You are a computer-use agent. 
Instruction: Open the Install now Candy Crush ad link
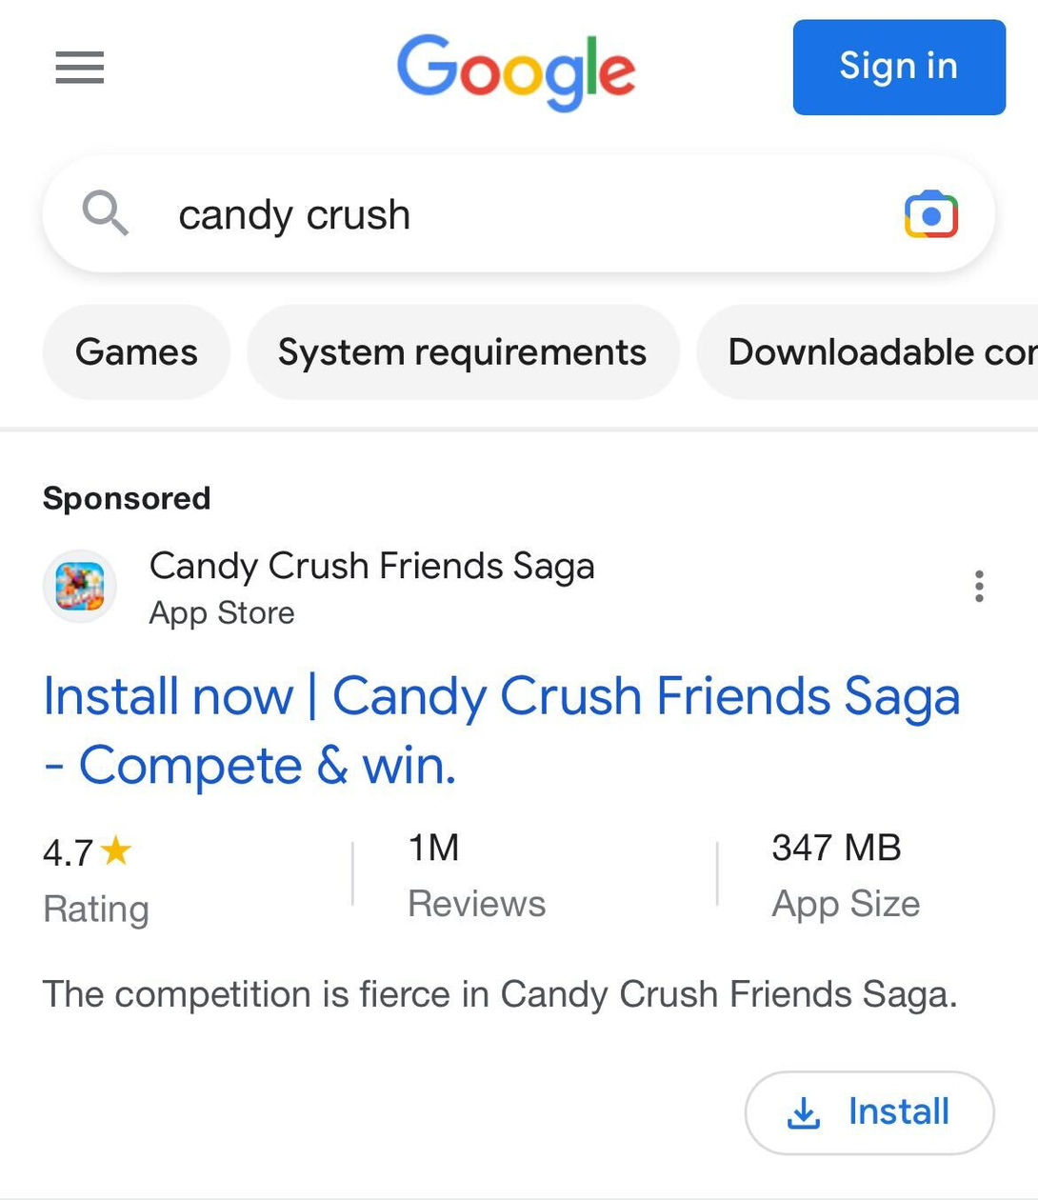click(502, 730)
